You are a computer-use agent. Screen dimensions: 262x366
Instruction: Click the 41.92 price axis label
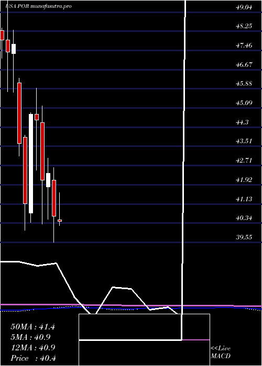pos(244,180)
